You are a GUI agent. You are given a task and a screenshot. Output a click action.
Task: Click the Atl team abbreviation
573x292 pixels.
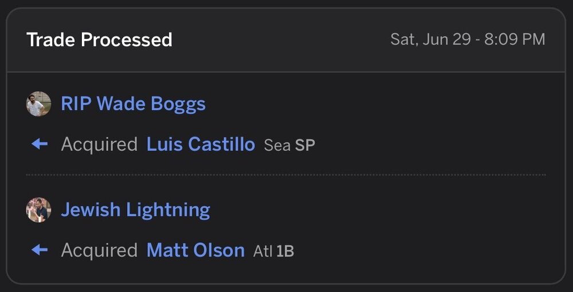tap(263, 251)
